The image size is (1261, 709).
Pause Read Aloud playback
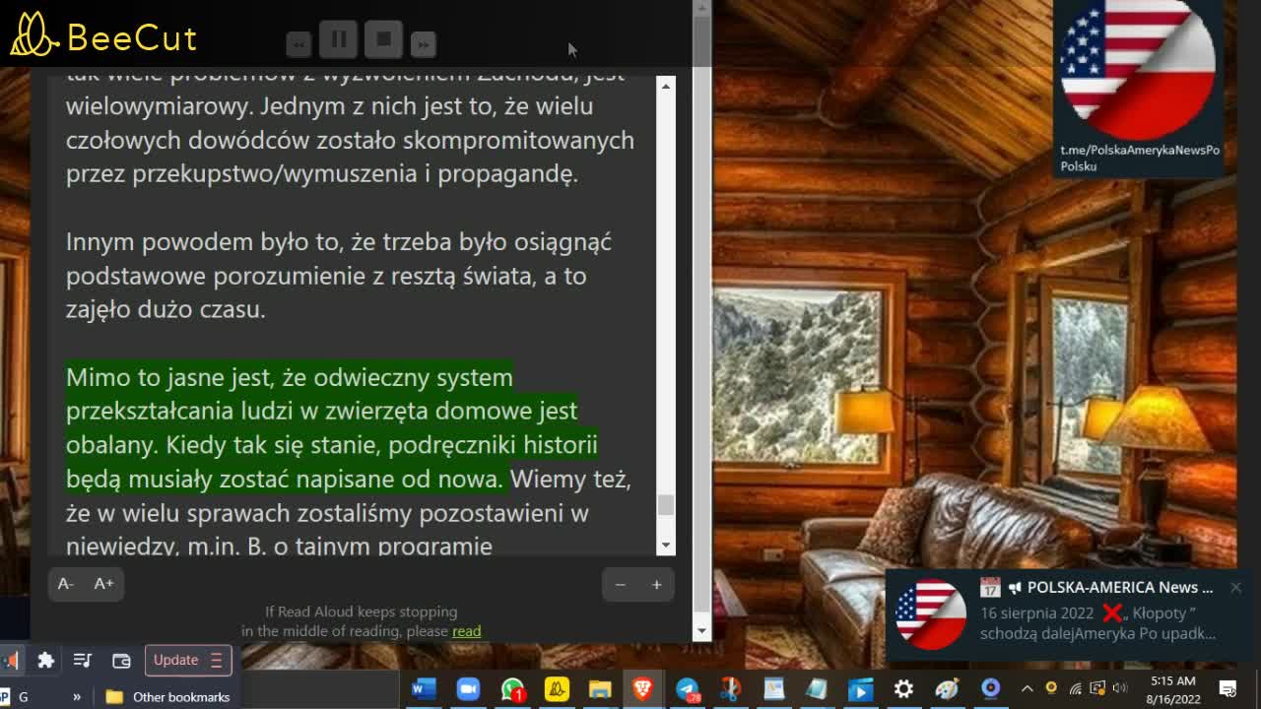pos(338,39)
